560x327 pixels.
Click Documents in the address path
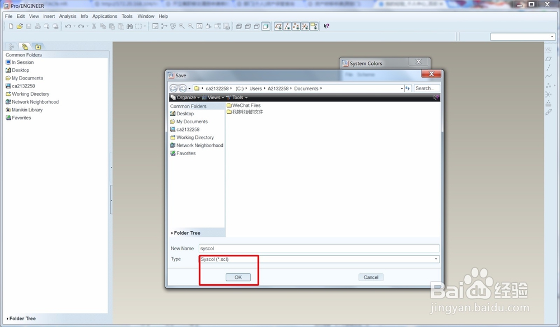pos(306,88)
